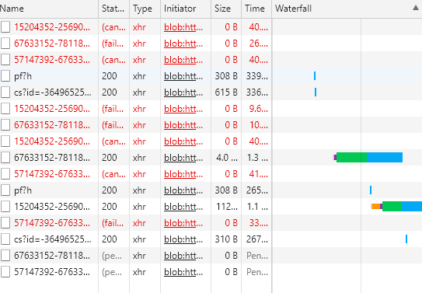Open initiator link of the canceled 41 ms request
This screenshot has height=293, width=422.
click(183, 174)
